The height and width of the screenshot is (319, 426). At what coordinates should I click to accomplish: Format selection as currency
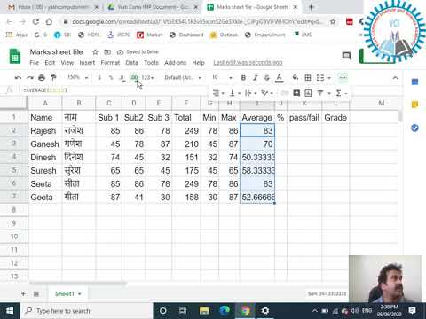click(99, 78)
